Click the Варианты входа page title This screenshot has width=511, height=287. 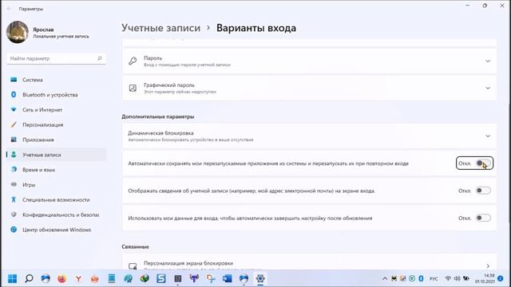click(256, 28)
